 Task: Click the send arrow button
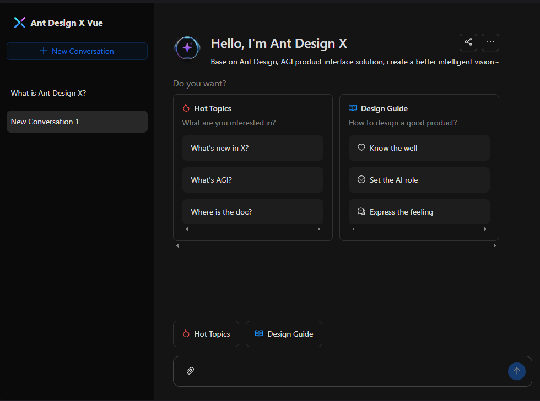(x=517, y=371)
